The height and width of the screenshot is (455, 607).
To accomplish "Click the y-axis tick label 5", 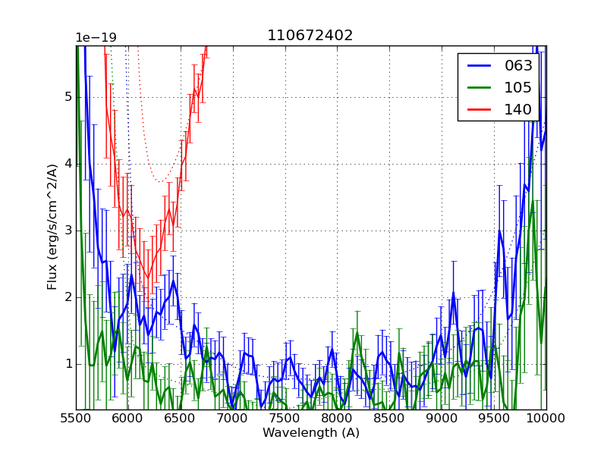I will tap(68, 97).
